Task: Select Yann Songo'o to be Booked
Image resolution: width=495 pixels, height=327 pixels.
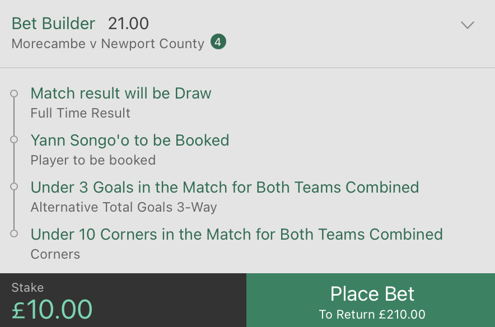Action: (130, 140)
